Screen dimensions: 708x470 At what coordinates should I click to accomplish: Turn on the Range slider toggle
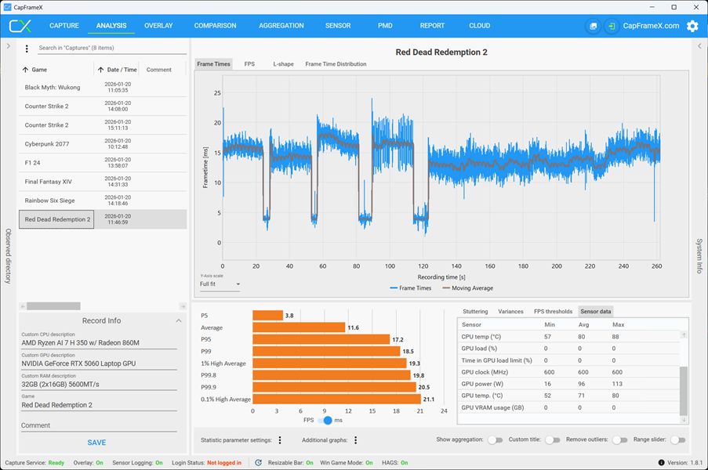coord(677,439)
